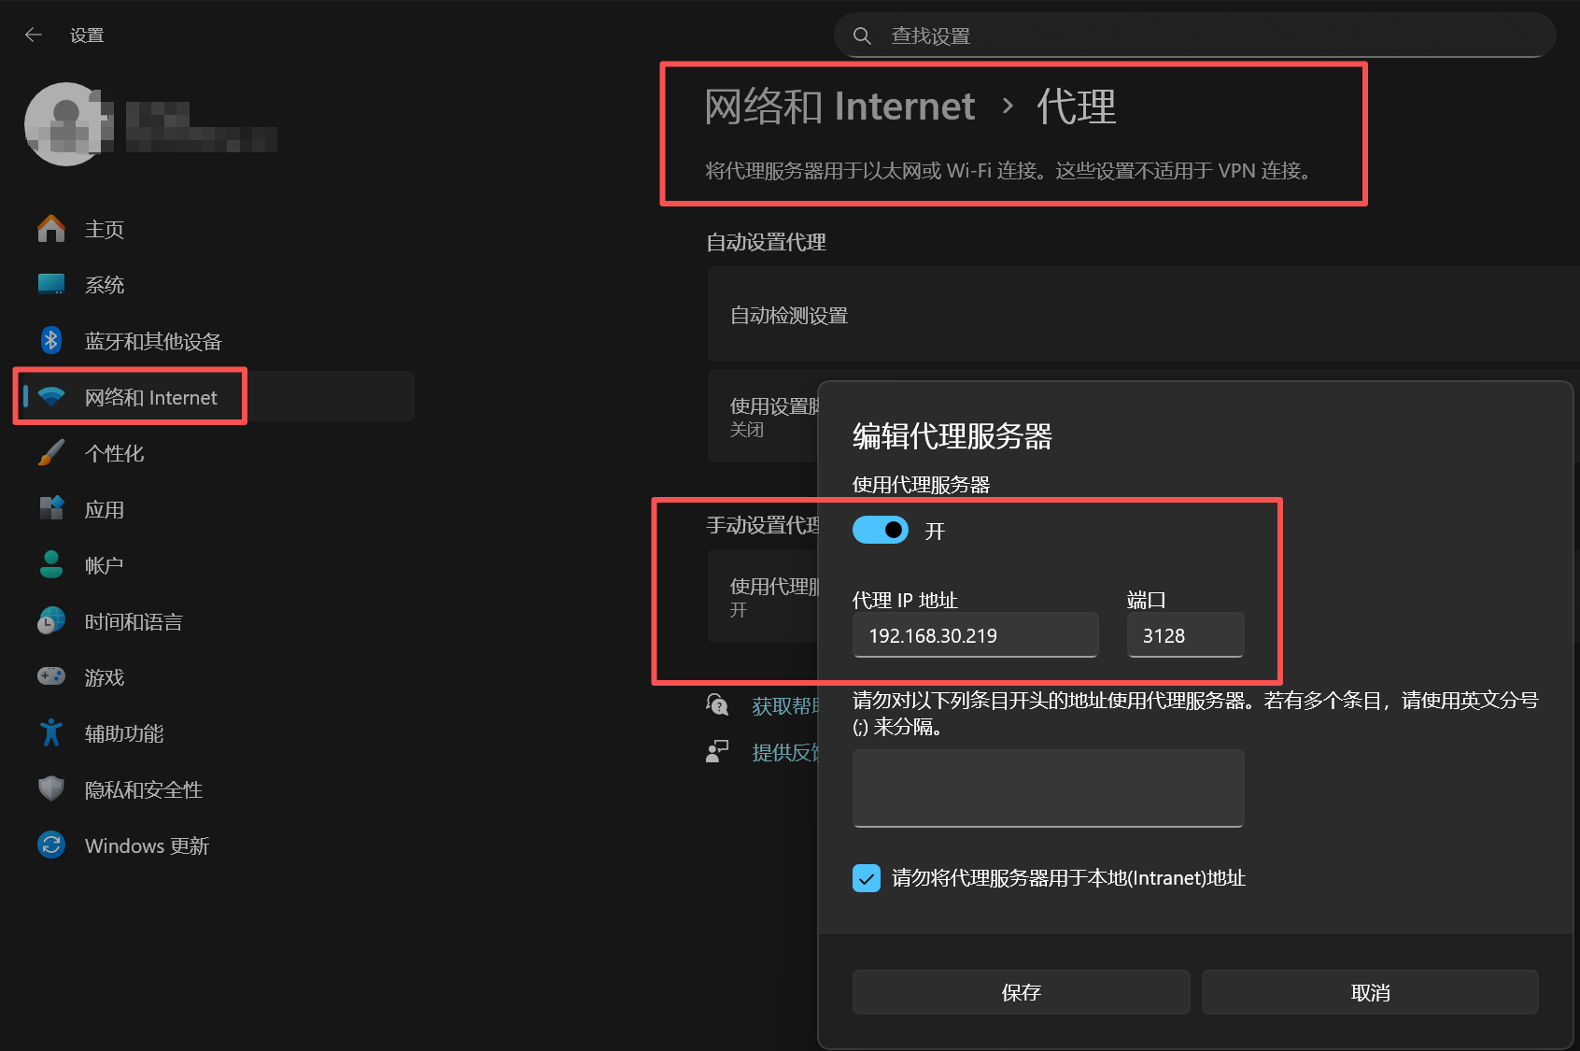Click the 自动检测设置 row
Viewport: 1580px width, 1051px height.
1143,315
